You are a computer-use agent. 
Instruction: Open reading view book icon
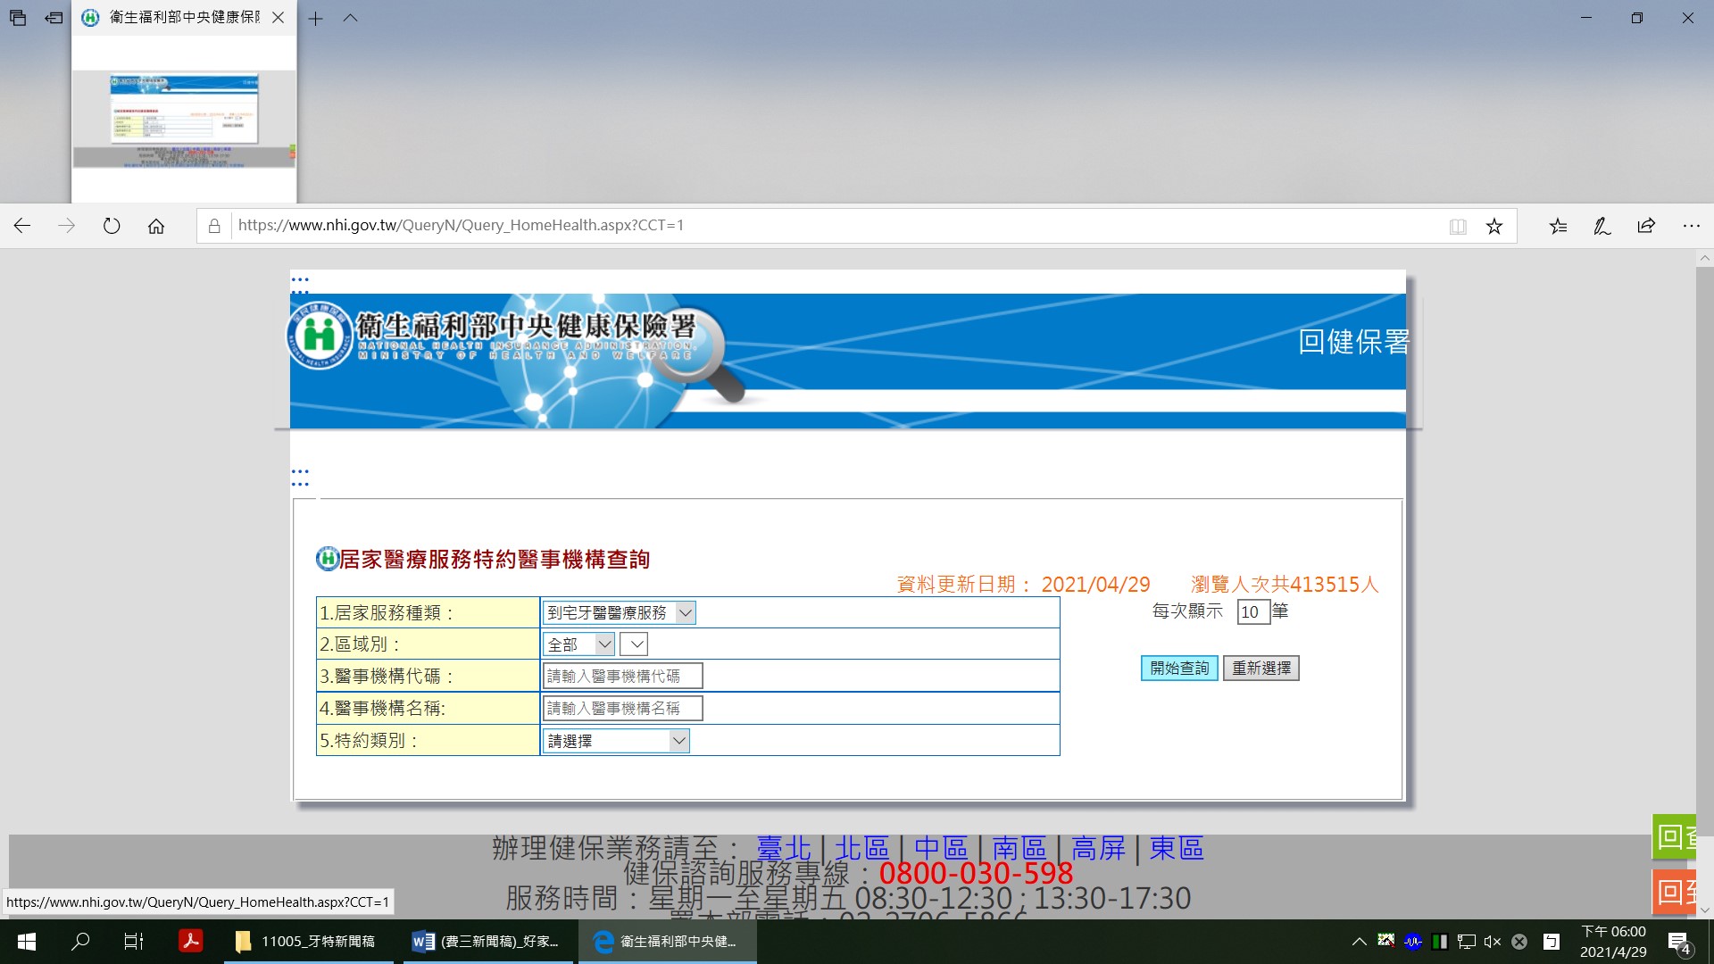tap(1458, 226)
